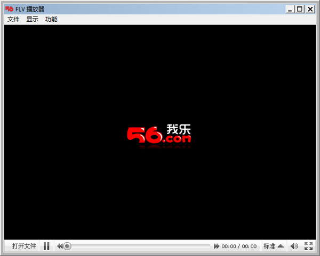This screenshot has height=256, width=320.
Task: Pause playback with the pause button
Action: tap(46, 246)
